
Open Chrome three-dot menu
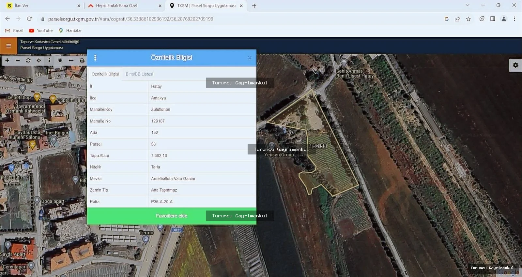(514, 19)
